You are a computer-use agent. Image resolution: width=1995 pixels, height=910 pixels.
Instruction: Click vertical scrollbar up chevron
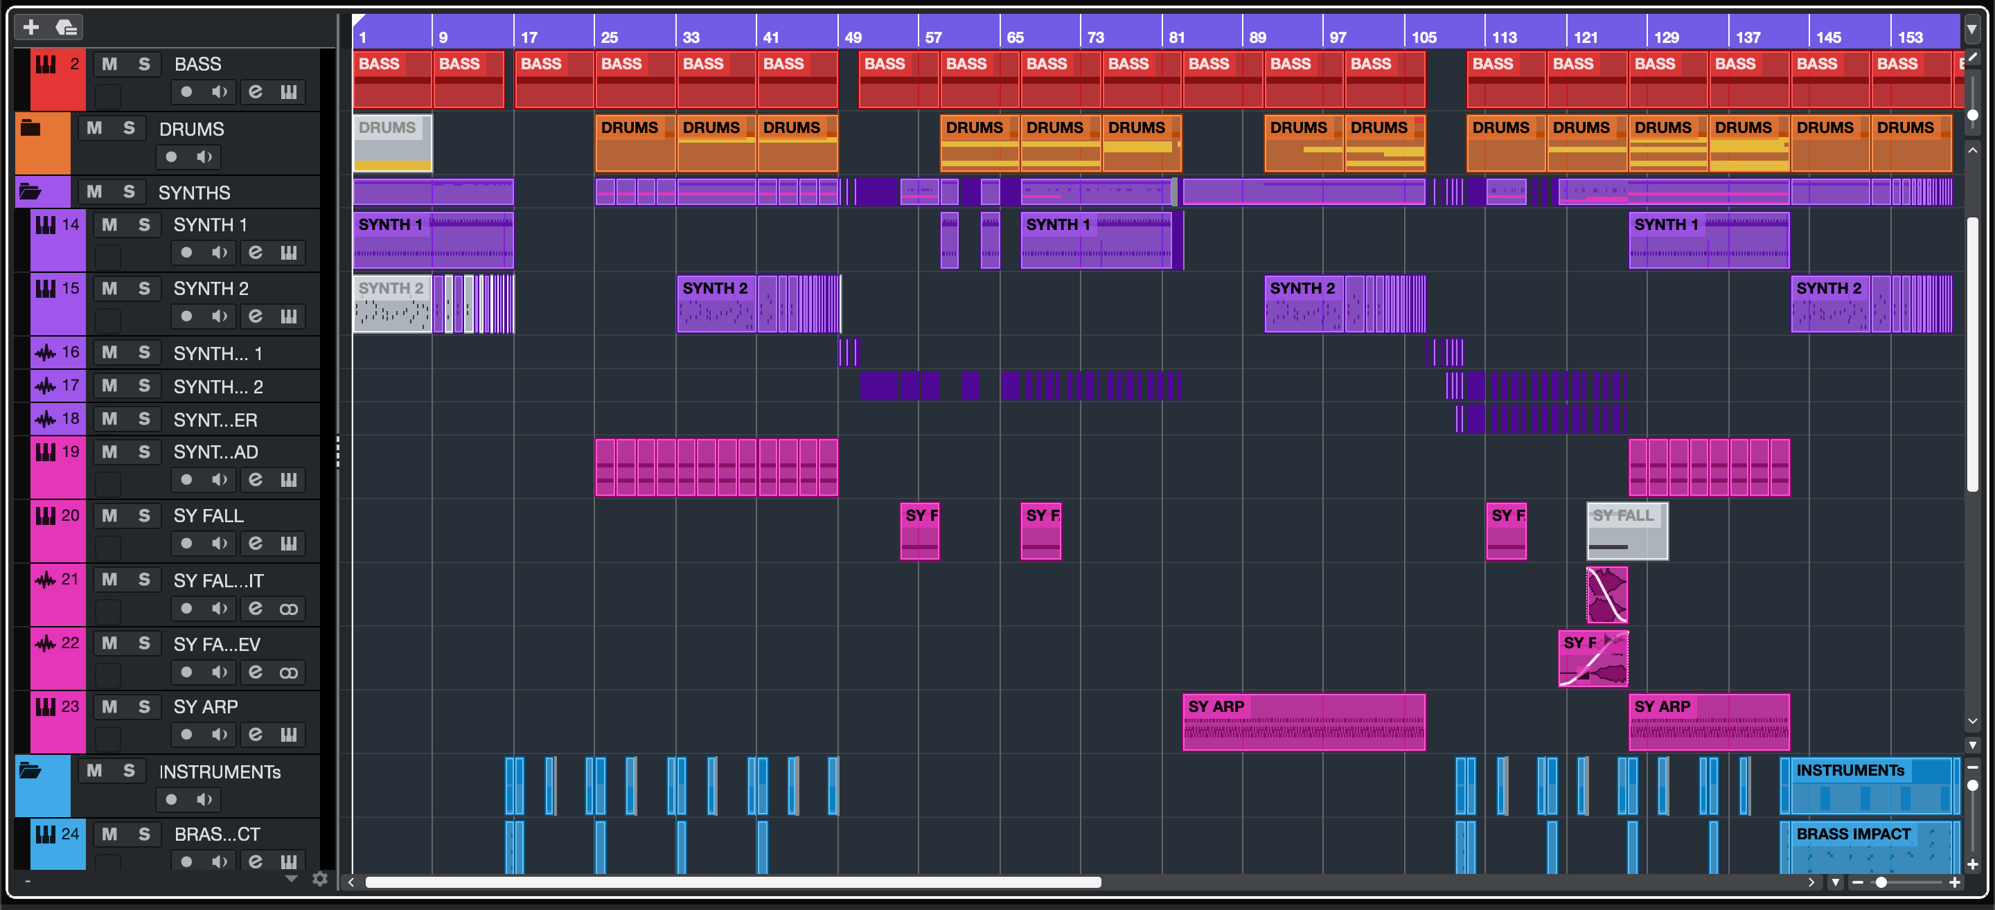1973,150
